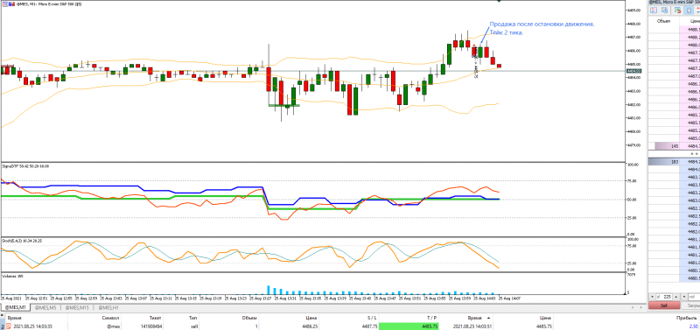Click the Russian annotation text on the chart
Screen dimensions: 700x330
[x=542, y=29]
